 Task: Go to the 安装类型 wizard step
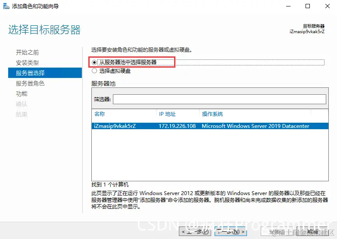coord(27,63)
